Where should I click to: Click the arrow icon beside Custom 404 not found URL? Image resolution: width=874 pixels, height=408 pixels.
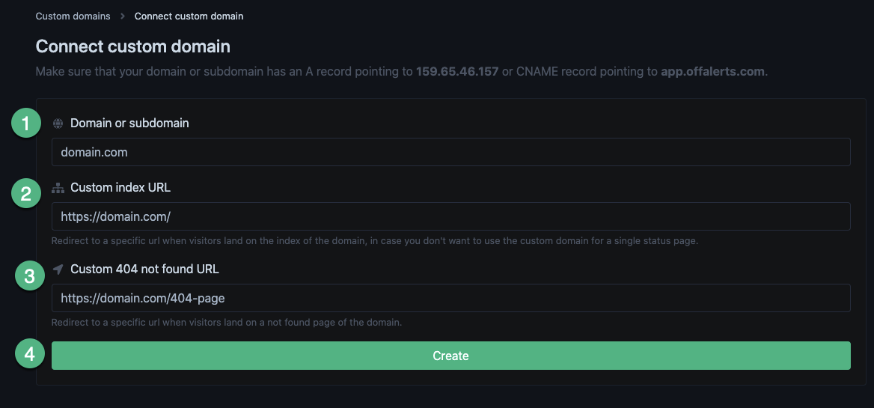pos(58,269)
